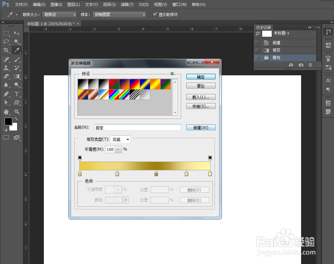Open eyedropper tool preset picker arrow

point(16,15)
